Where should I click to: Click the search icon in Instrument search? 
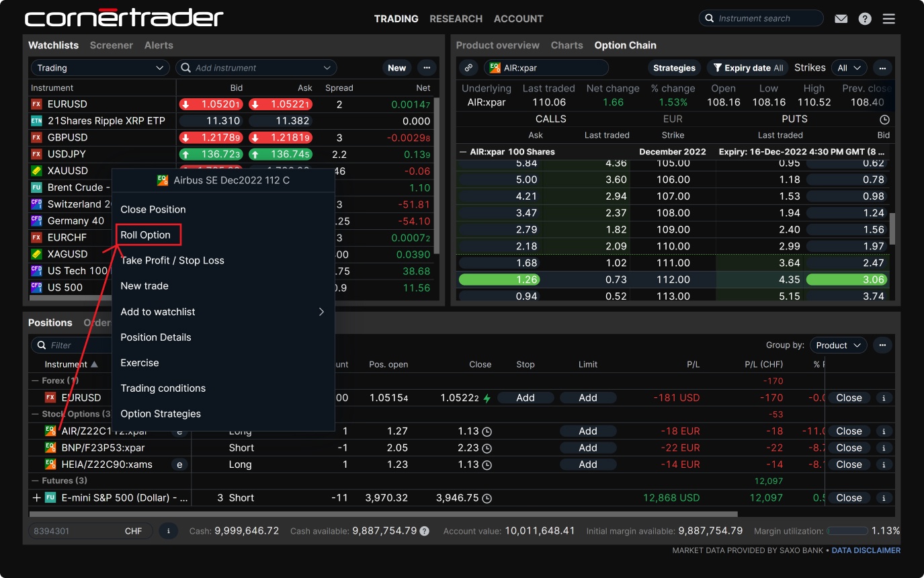click(710, 19)
